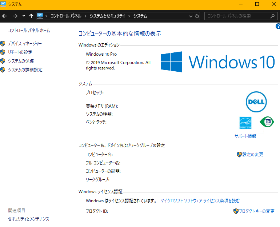
Task: Minimize the システム window
Action: 241,4
